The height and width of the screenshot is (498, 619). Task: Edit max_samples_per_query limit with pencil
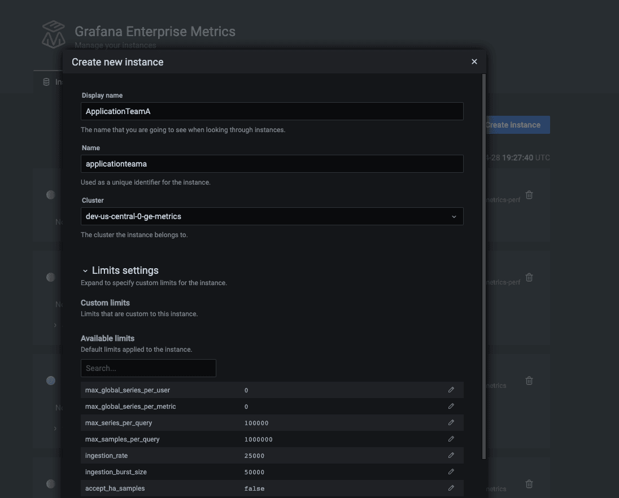click(x=451, y=439)
